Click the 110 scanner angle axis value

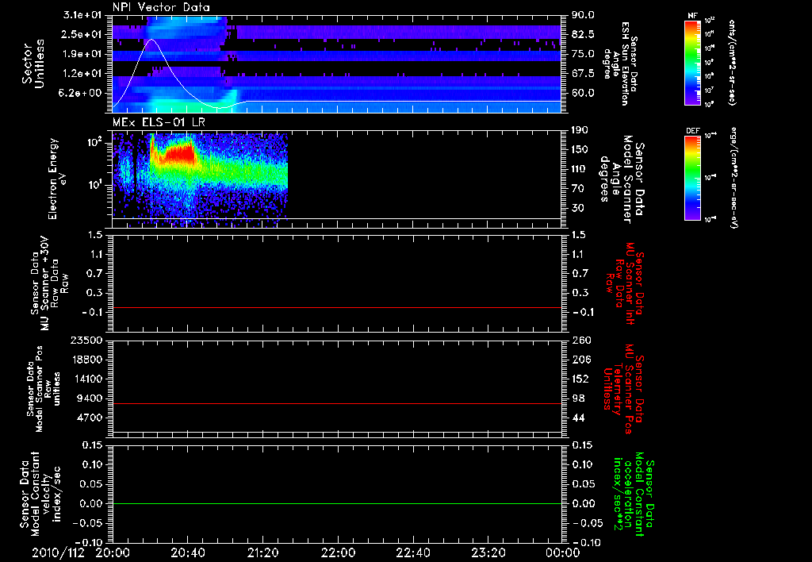580,169
